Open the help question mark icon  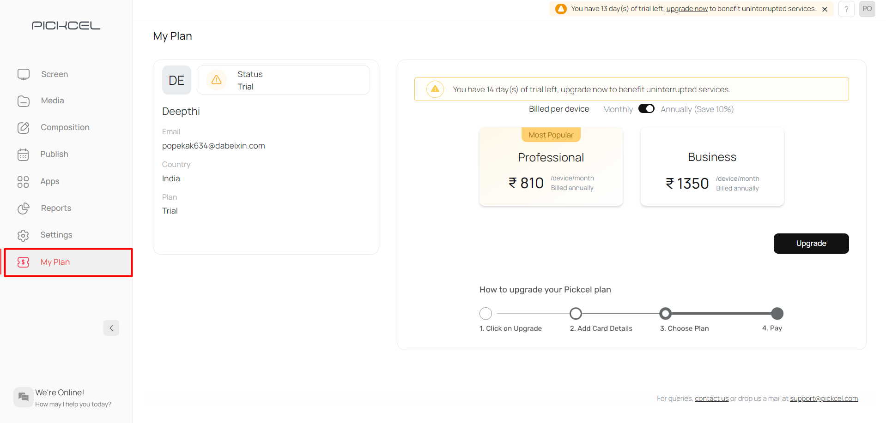tap(846, 9)
